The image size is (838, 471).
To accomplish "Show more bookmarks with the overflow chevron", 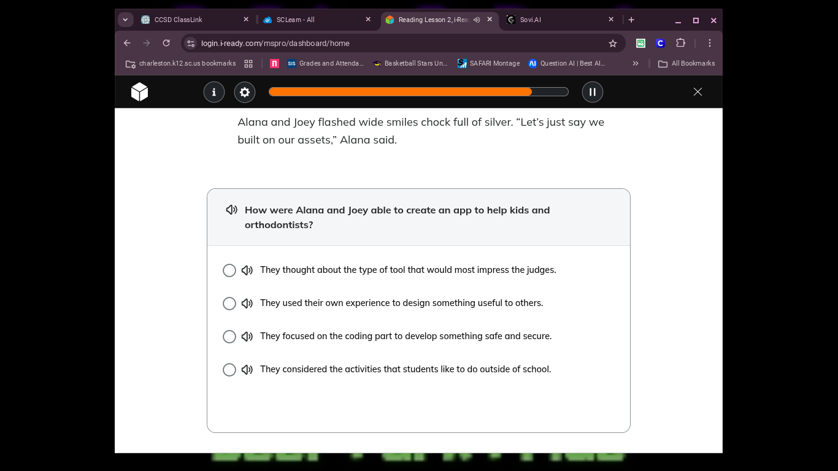I will click(636, 63).
